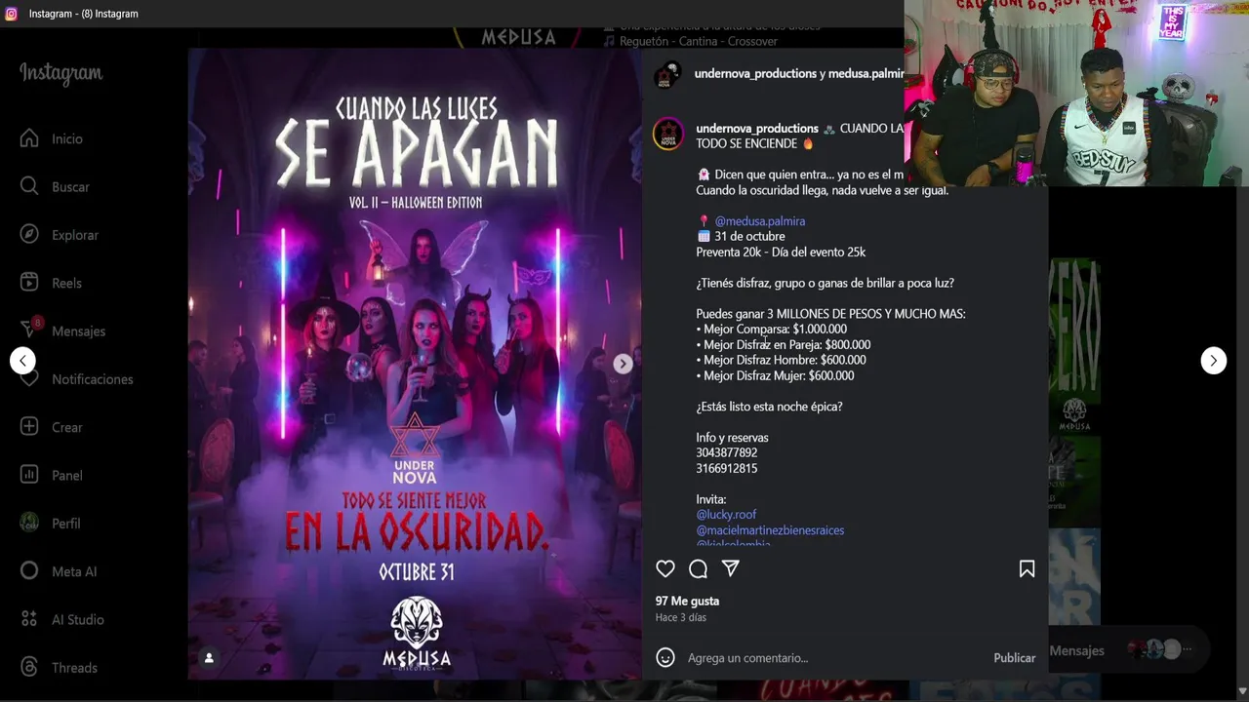1249x702 pixels.
Task: Click Mejor Disfraz Hombre: $600.000 line
Action: 781,361
